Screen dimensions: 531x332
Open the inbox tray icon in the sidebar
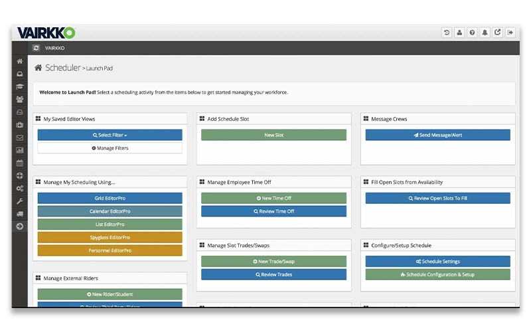20,74
